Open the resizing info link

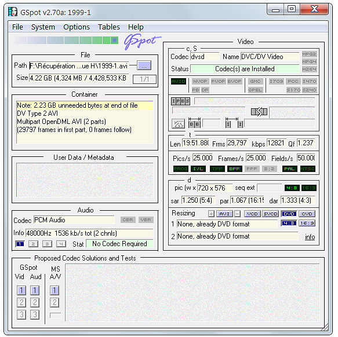coord(310,237)
